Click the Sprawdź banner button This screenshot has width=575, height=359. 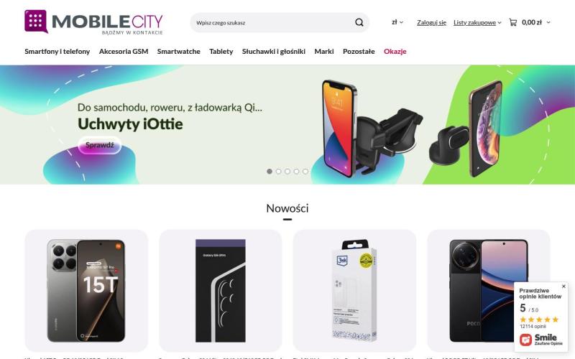(x=100, y=145)
